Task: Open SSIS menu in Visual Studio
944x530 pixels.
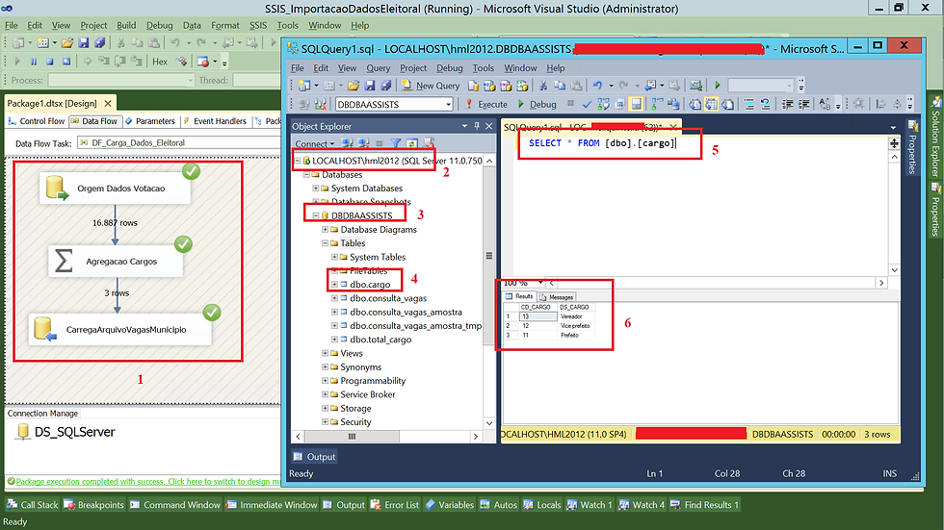Action: pyautogui.click(x=258, y=25)
